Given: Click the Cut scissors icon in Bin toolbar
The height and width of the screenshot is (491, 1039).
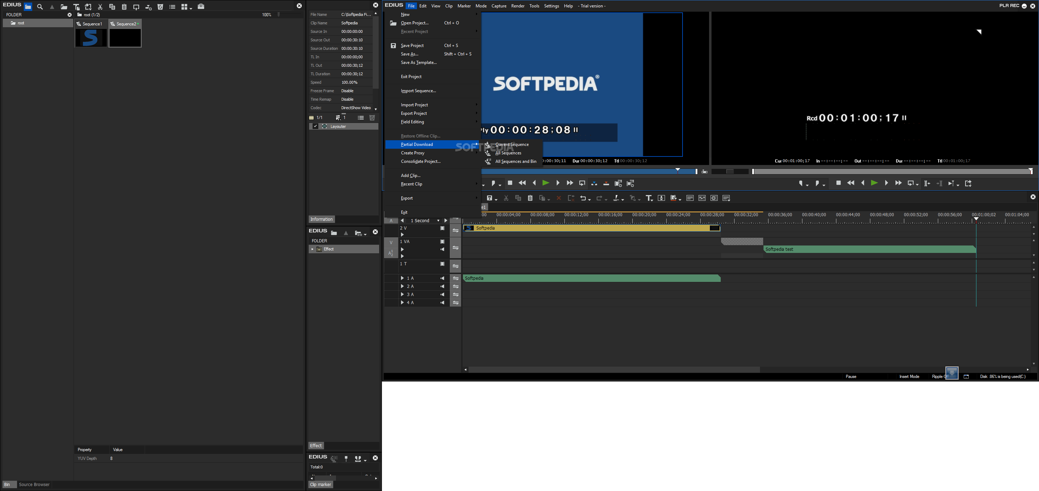Looking at the screenshot, I should click(x=100, y=7).
